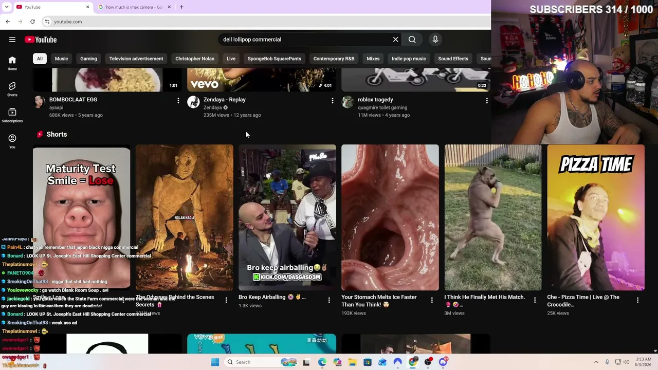Image resolution: width=658 pixels, height=370 pixels.
Task: View site information icon beside youtube.com
Action: (47, 22)
